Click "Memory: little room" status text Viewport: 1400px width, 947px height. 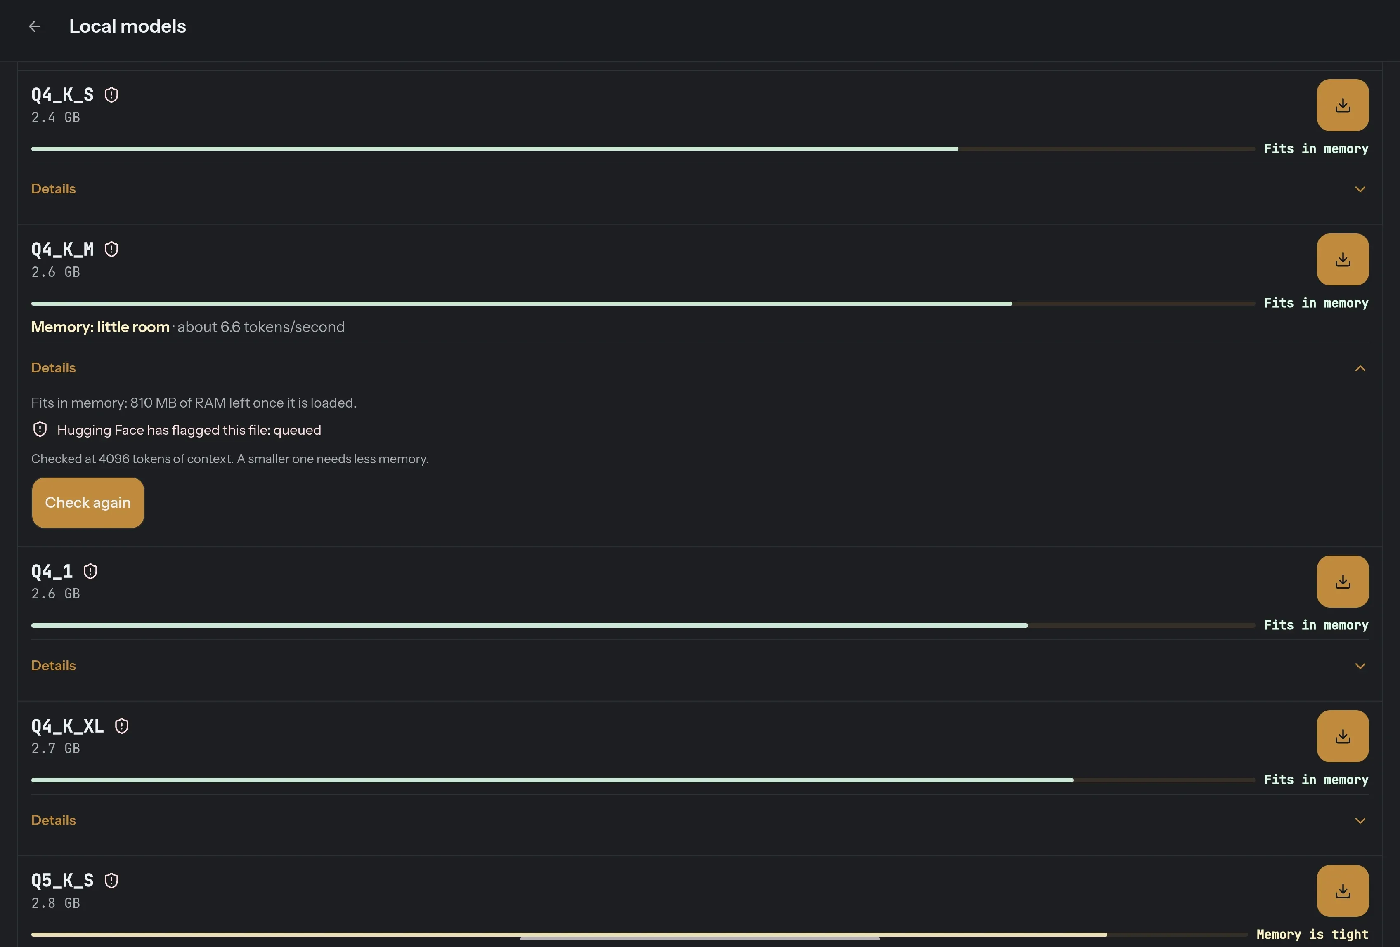pos(101,327)
